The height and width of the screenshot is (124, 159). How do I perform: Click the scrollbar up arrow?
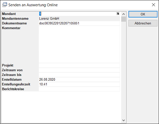point(123,14)
